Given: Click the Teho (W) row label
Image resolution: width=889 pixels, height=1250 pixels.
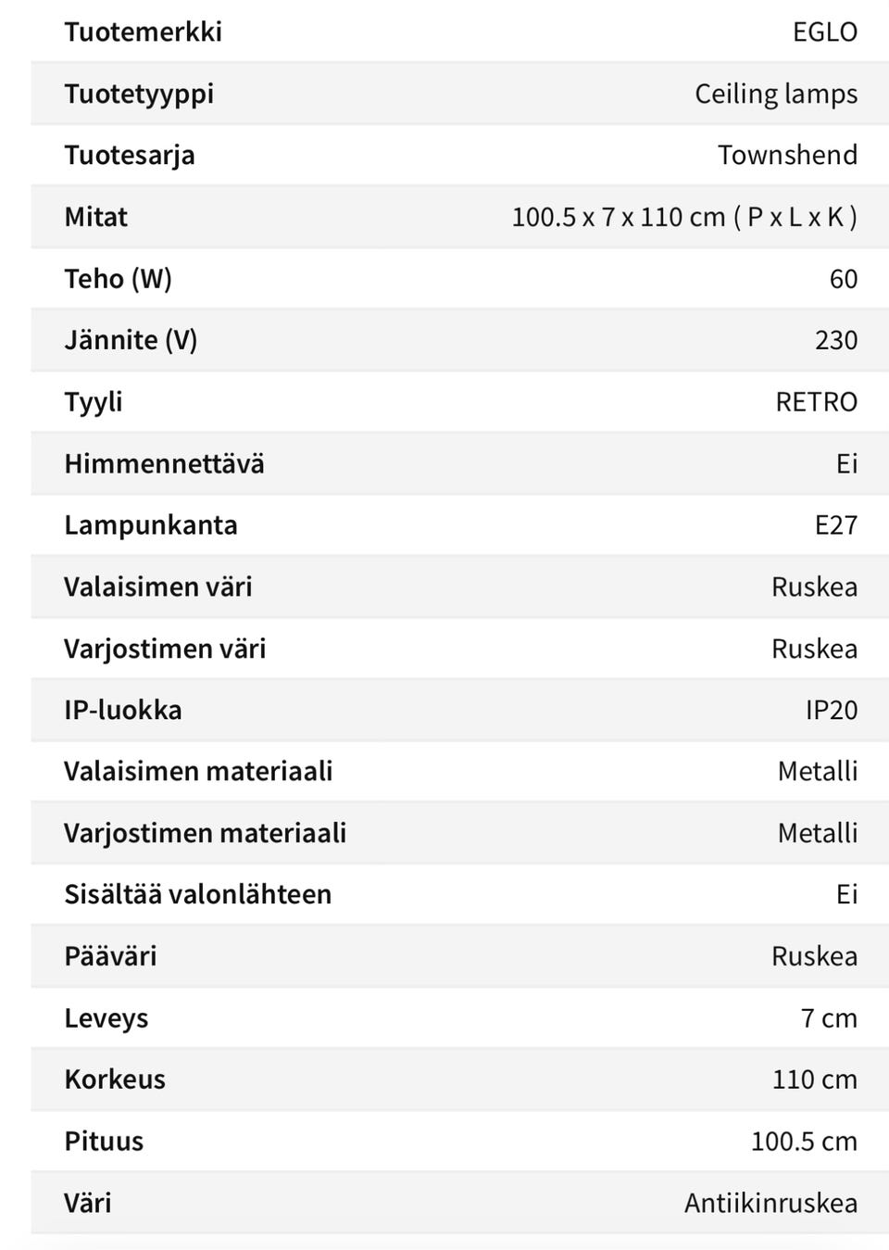Looking at the screenshot, I should click(x=118, y=279).
